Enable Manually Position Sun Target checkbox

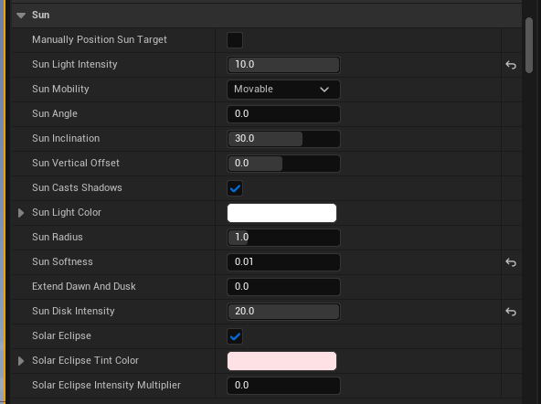tap(235, 40)
